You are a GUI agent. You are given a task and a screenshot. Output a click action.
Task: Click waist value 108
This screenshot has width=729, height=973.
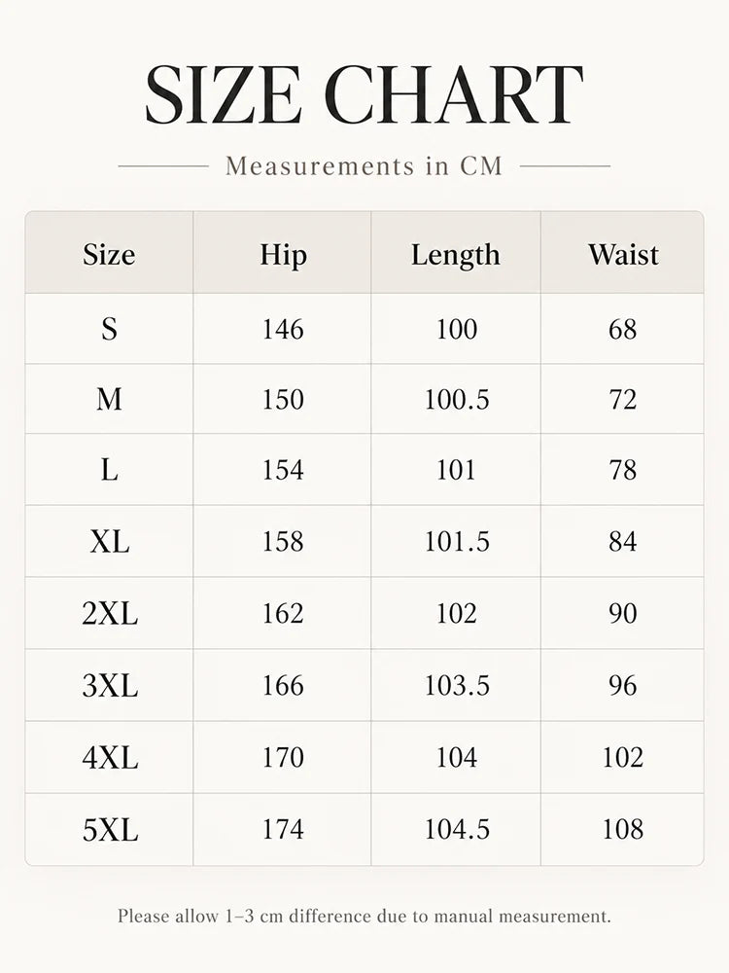click(x=622, y=830)
